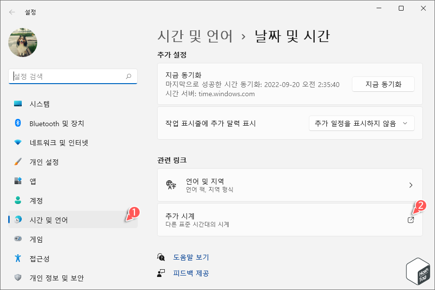The image size is (435, 290).
Task: Open the external link icon for 추가 시계
Action: pos(410,219)
